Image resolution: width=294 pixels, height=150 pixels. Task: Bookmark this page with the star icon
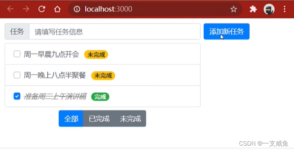pos(234,9)
